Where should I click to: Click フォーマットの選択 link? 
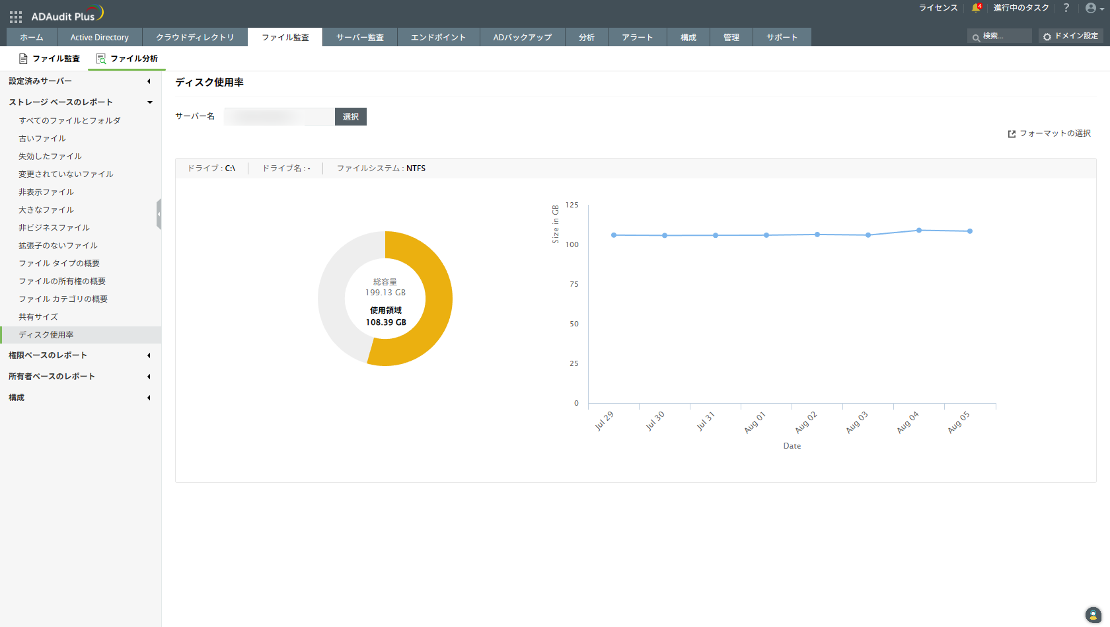click(1055, 133)
